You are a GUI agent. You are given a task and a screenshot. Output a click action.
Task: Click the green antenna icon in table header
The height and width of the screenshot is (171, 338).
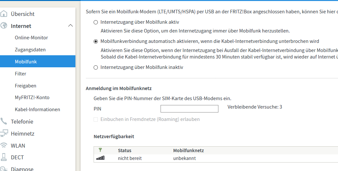click(x=100, y=150)
